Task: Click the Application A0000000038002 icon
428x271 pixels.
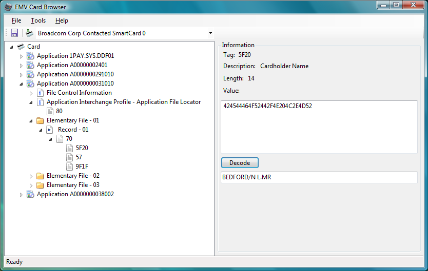Action: (30, 194)
